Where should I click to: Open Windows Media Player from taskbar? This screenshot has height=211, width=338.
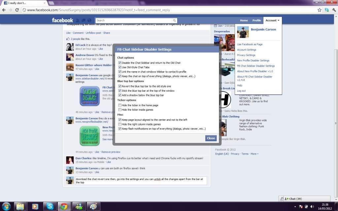pos(35,206)
